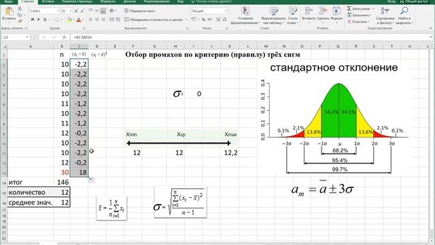Screen dimensions: 435x245
Task: Apply the thousands separator 000 format
Action: click(x=209, y=20)
